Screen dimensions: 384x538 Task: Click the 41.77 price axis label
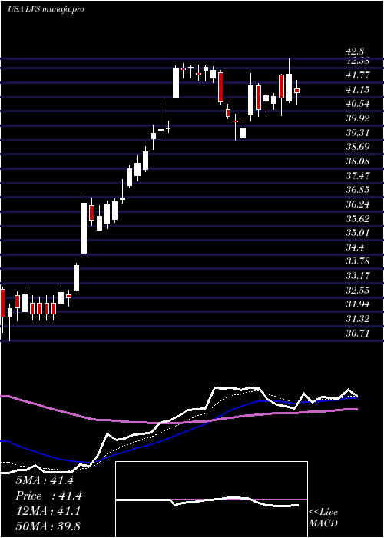358,75
